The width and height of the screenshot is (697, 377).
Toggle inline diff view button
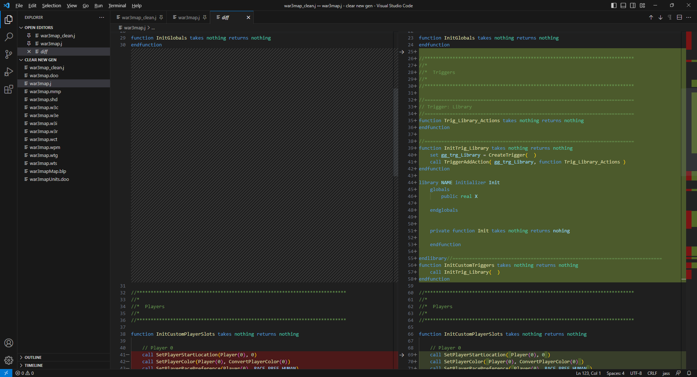(679, 17)
